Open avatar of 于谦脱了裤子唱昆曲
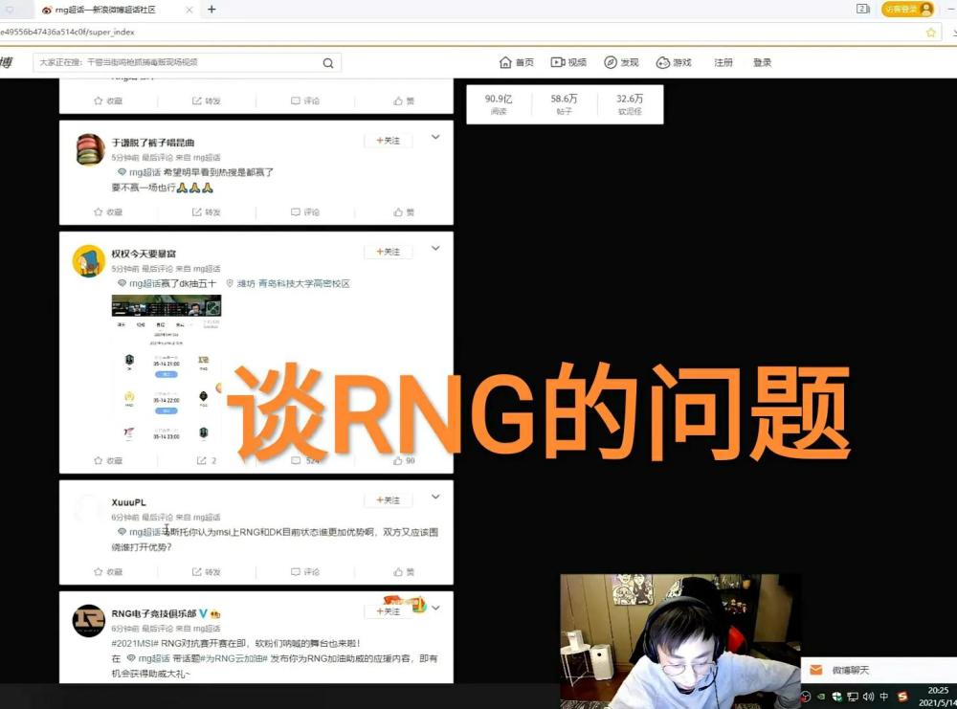 click(x=90, y=149)
